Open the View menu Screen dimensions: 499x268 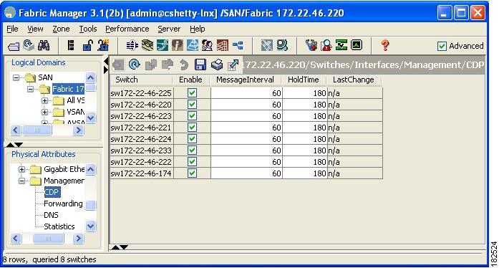(x=35, y=29)
